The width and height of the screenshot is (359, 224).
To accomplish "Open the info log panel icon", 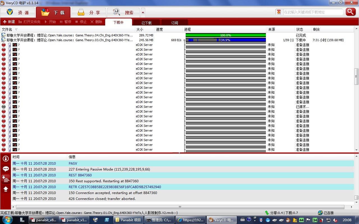I will coord(6,158).
